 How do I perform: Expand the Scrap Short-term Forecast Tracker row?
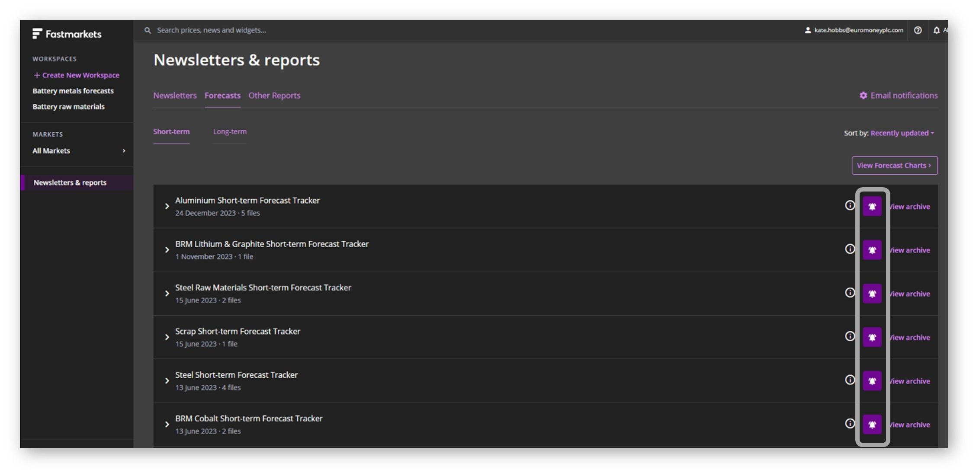167,337
